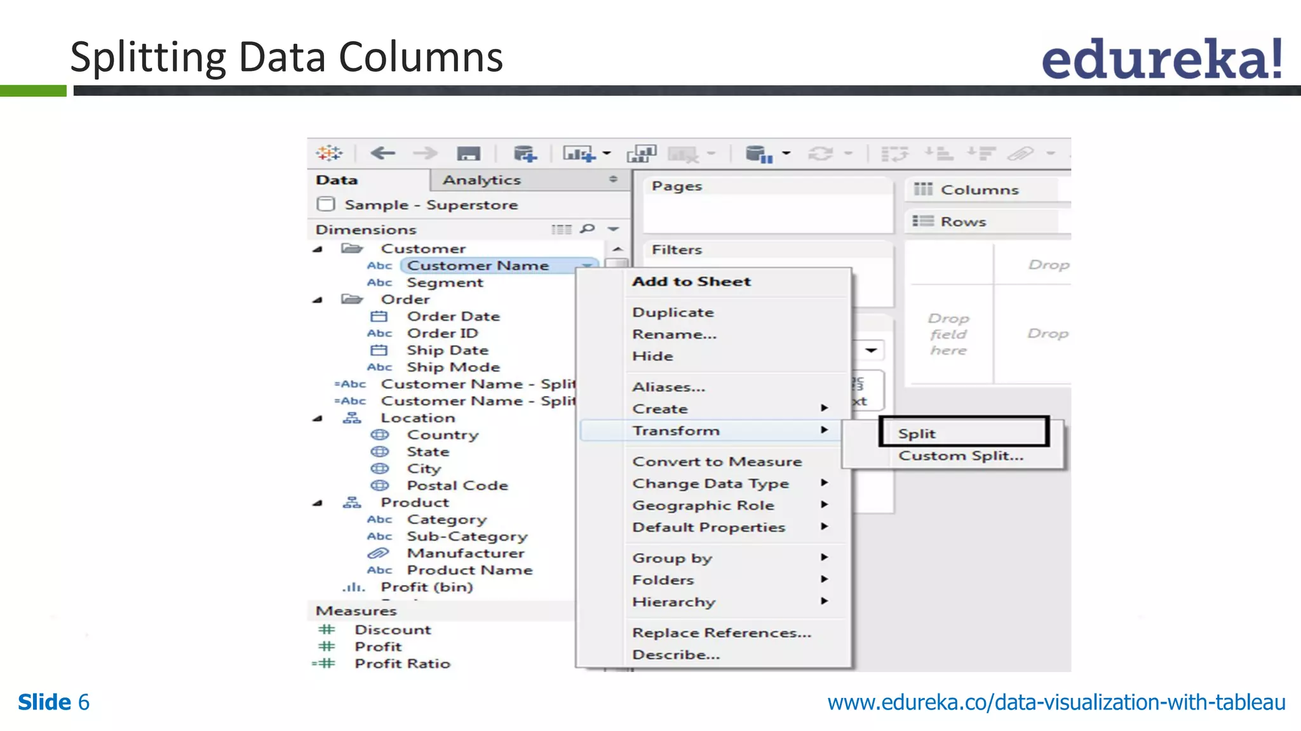Open the edureka data-visualization-with-tableau URL
1301x731 pixels.
1056,702
